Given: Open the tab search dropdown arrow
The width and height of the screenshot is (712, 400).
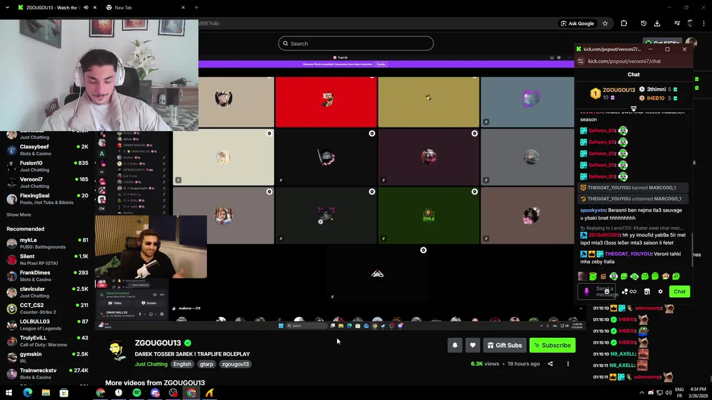Looking at the screenshot, I should (x=7, y=8).
